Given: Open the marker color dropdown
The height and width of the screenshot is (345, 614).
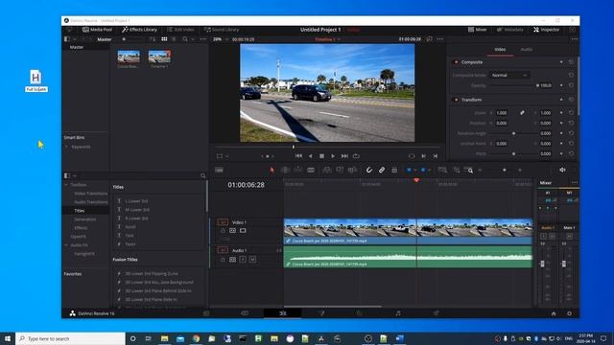Looking at the screenshot, I should [430, 170].
